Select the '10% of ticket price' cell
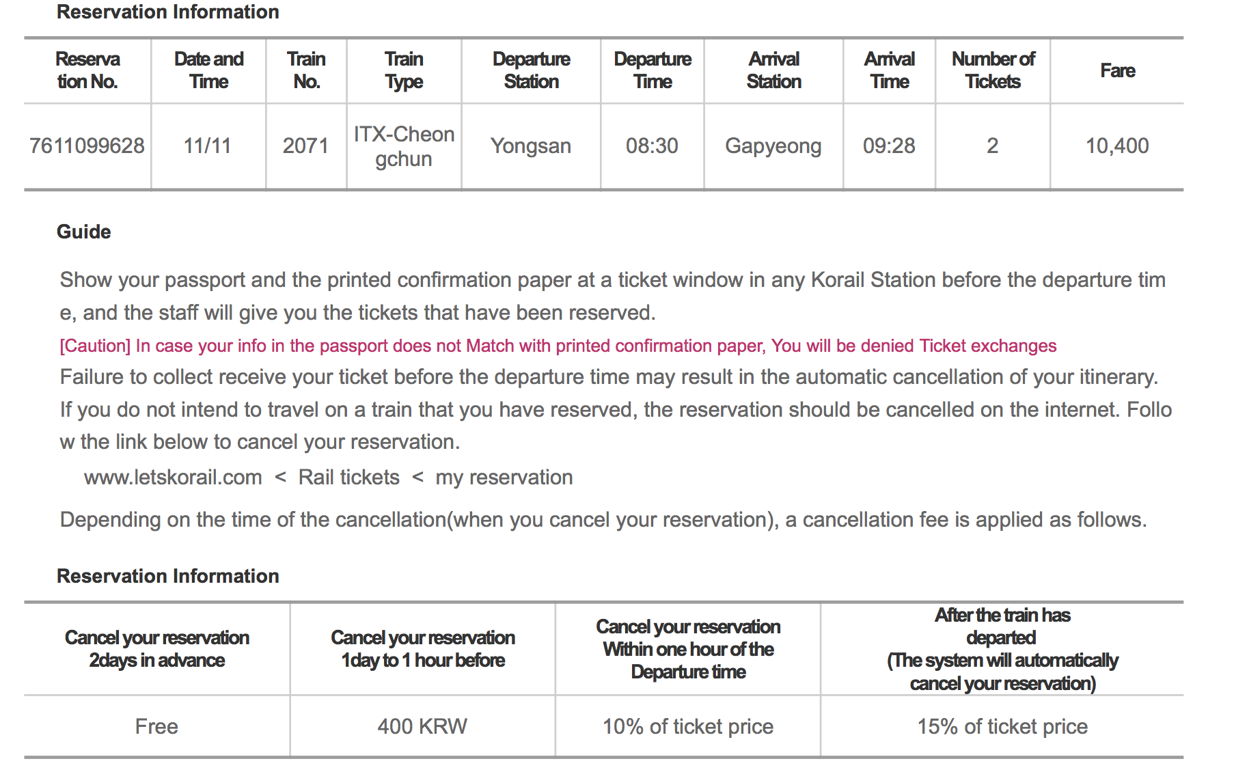This screenshot has width=1234, height=772. pos(687,726)
